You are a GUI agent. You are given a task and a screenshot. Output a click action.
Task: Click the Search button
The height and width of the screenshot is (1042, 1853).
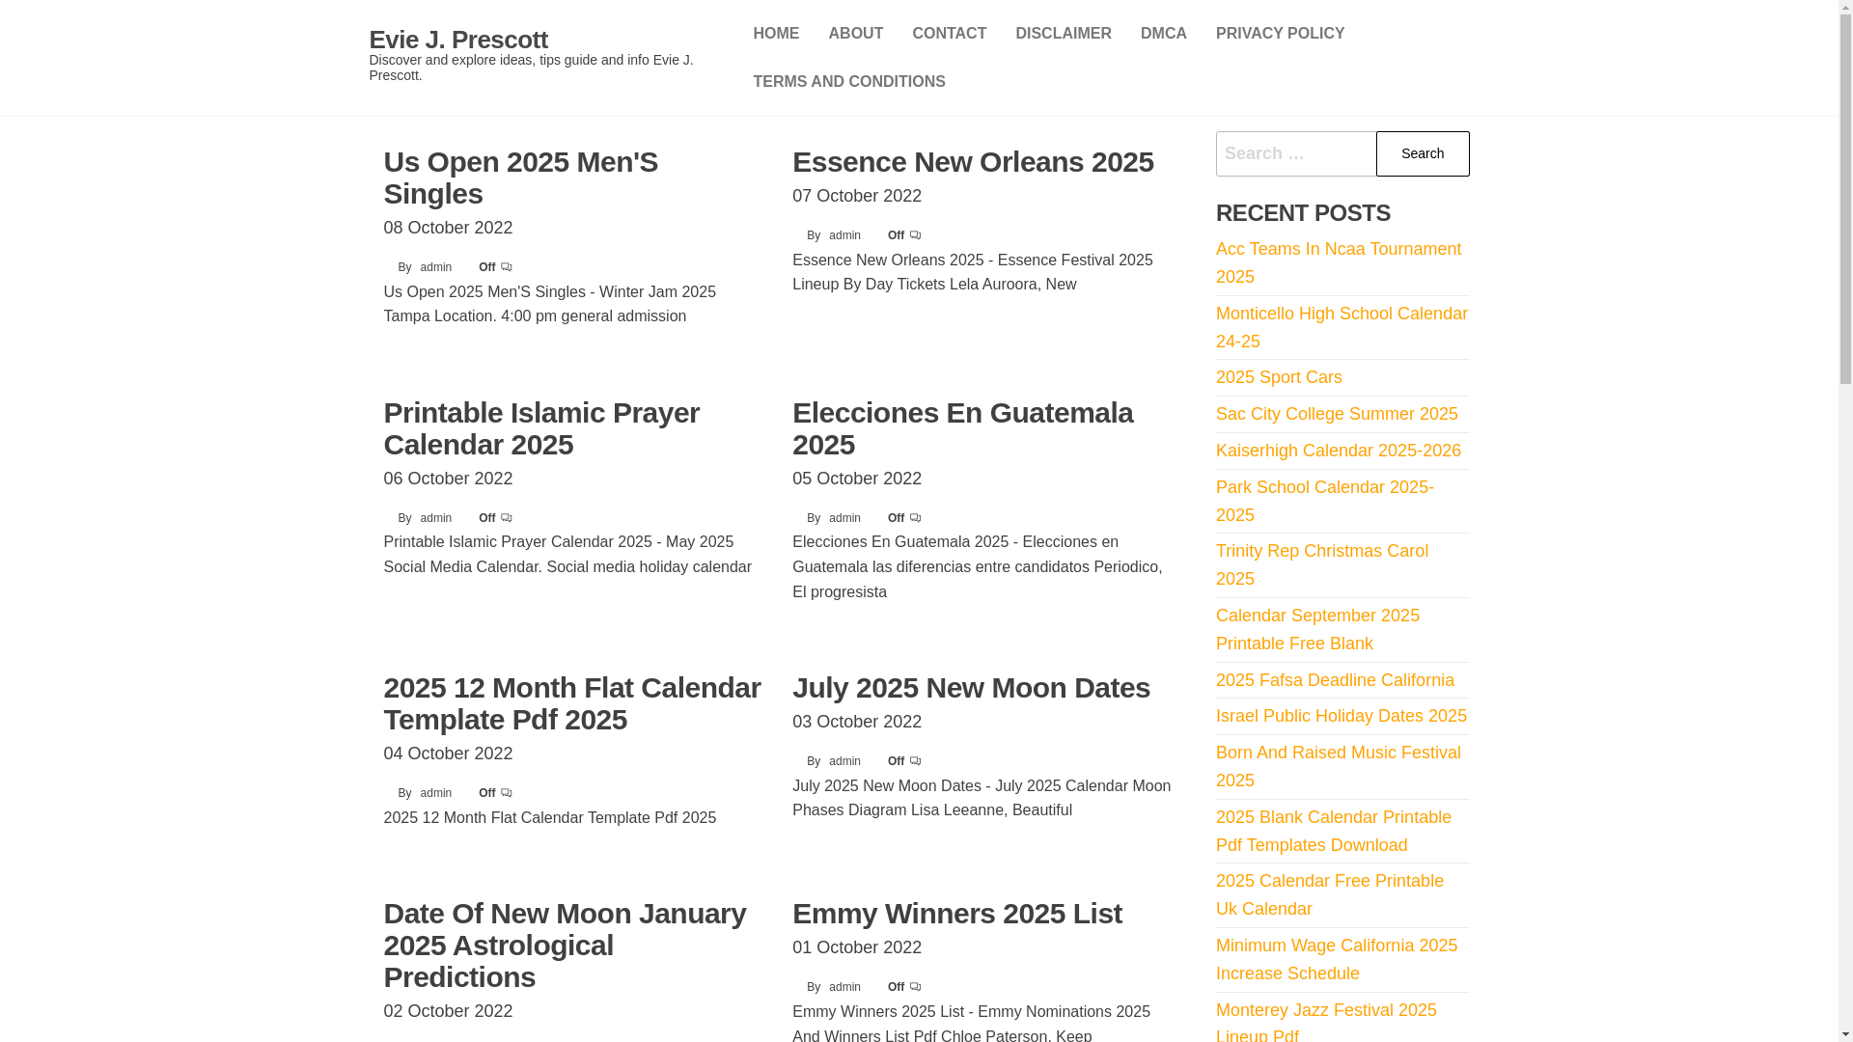1423,153
